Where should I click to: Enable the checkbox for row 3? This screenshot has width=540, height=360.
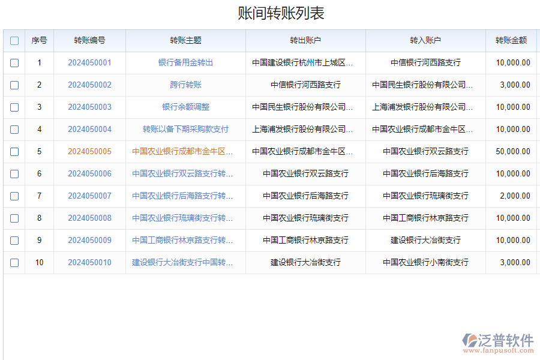tap(14, 107)
